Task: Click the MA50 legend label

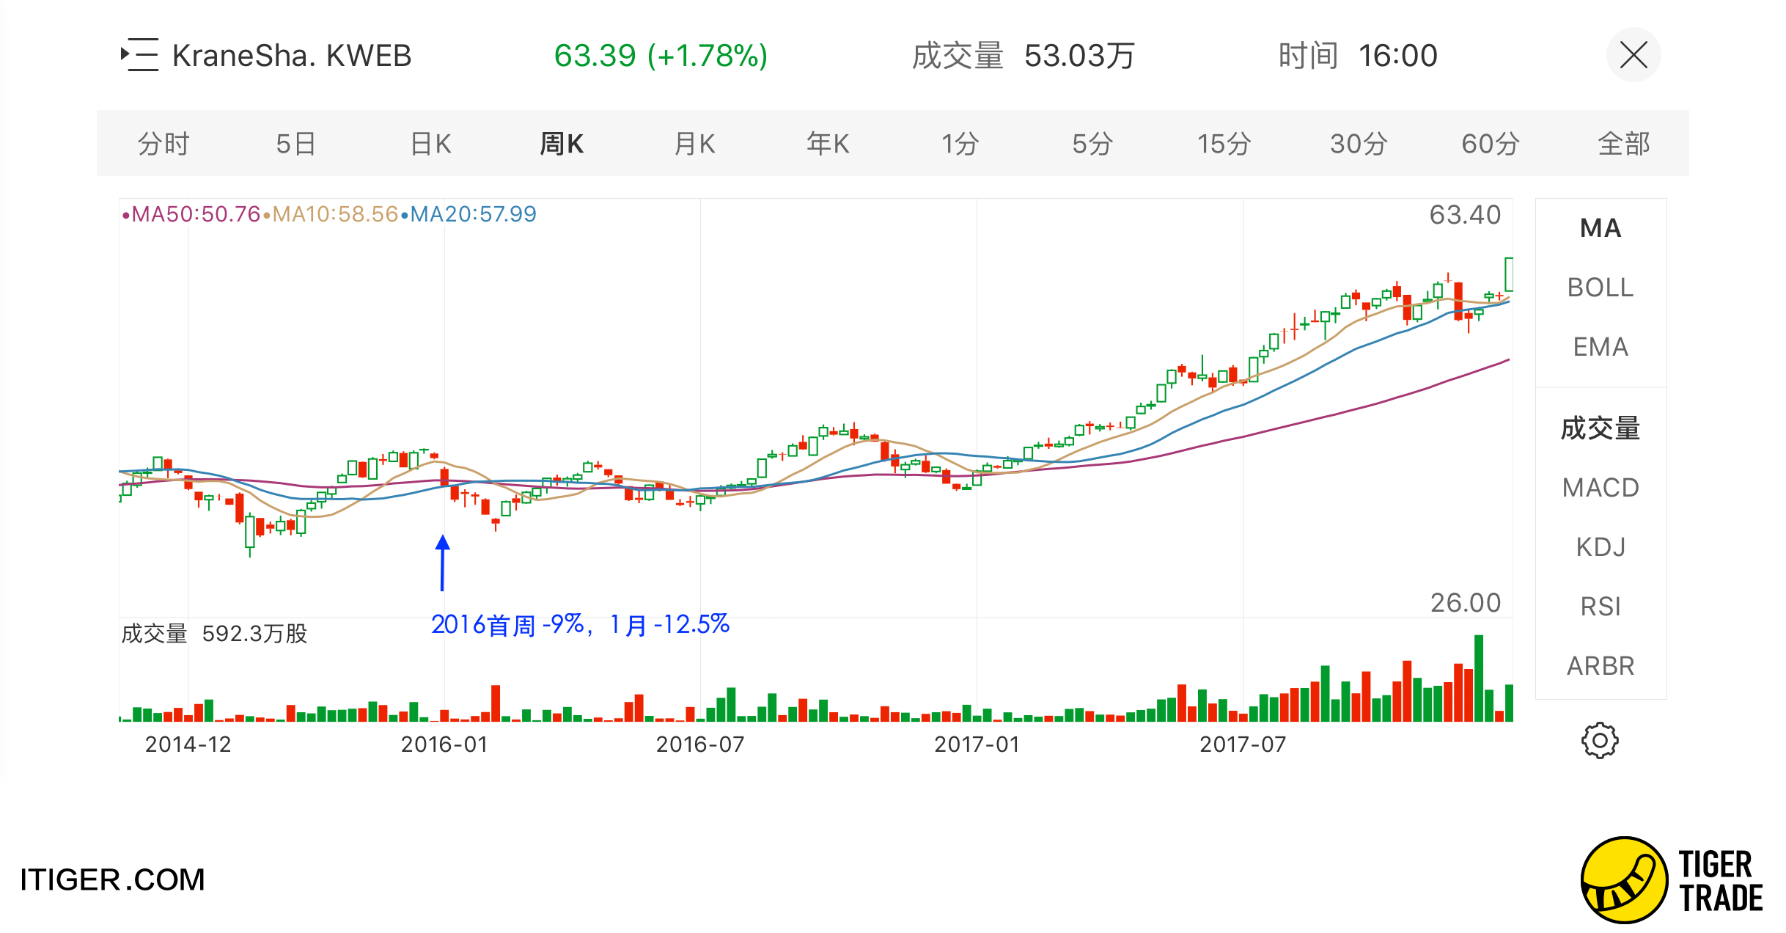Action: point(192,214)
